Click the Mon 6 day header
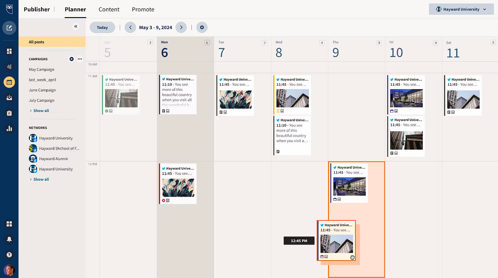The height and width of the screenshot is (278, 498). click(x=185, y=49)
